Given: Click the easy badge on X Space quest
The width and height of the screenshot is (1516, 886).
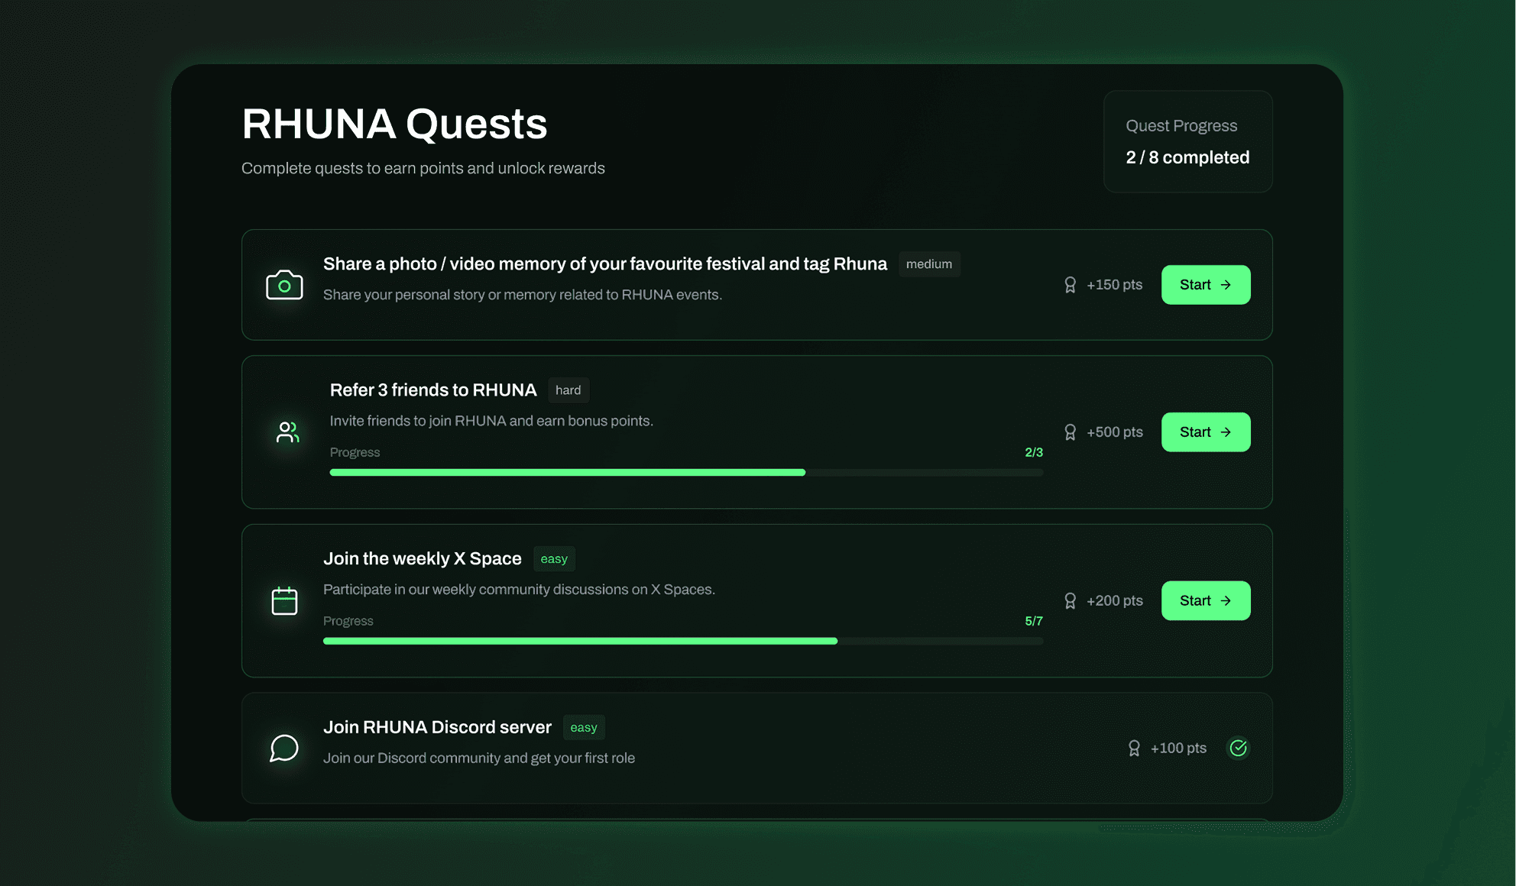Looking at the screenshot, I should [x=554, y=559].
